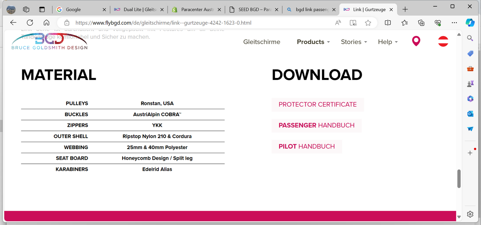
Task: Click the page vertical scrollbar thumb
Action: click(x=459, y=179)
